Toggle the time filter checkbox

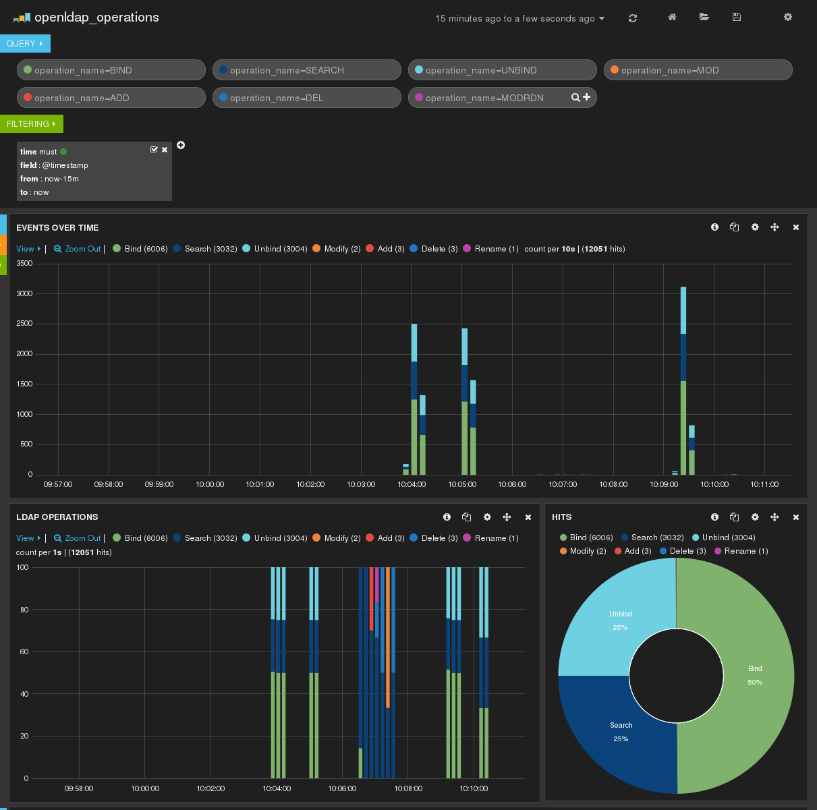click(154, 149)
